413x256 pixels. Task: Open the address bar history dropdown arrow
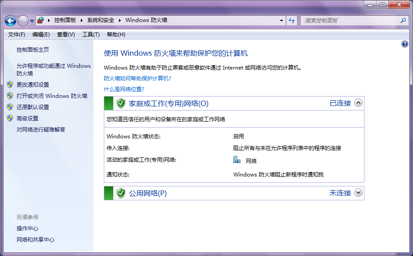click(282, 20)
